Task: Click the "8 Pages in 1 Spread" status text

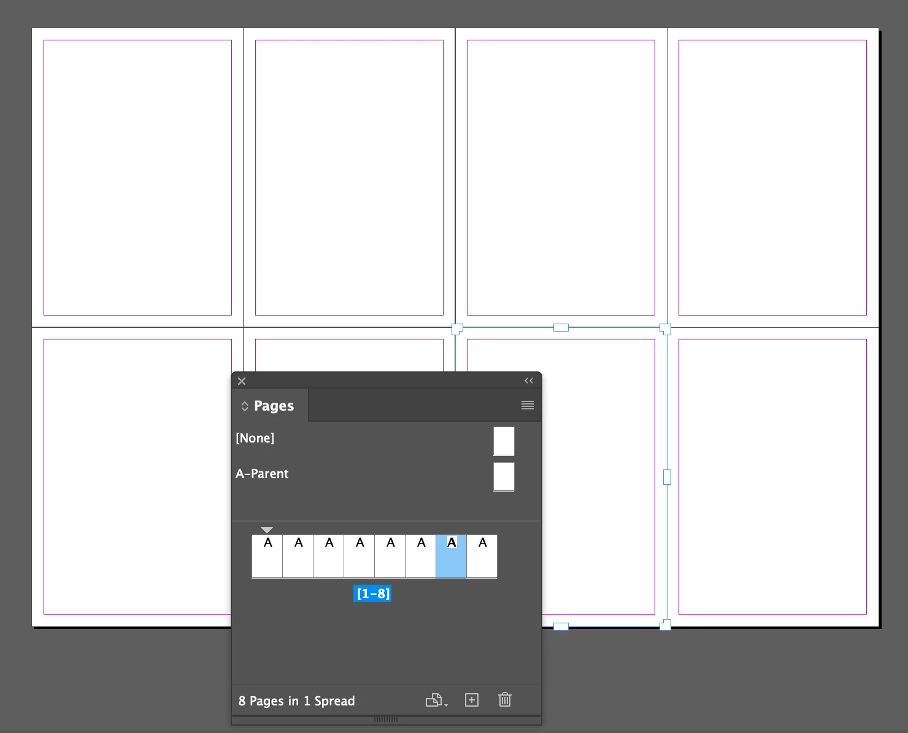Action: coord(296,701)
